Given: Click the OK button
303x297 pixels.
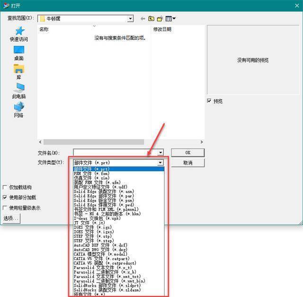Looking at the screenshot, I should [187, 153].
